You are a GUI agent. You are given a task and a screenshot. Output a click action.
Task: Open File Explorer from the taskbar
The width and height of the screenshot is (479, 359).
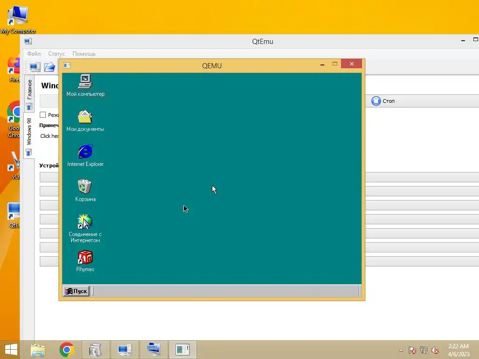38,350
